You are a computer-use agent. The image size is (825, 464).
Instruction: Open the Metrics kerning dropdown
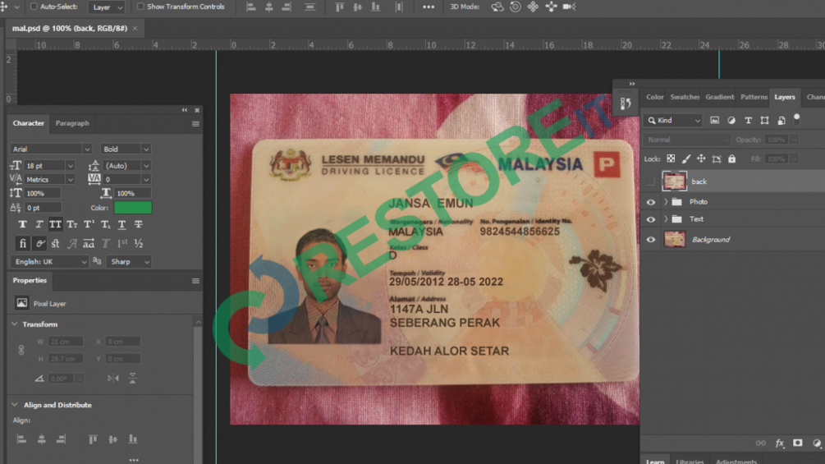click(70, 179)
